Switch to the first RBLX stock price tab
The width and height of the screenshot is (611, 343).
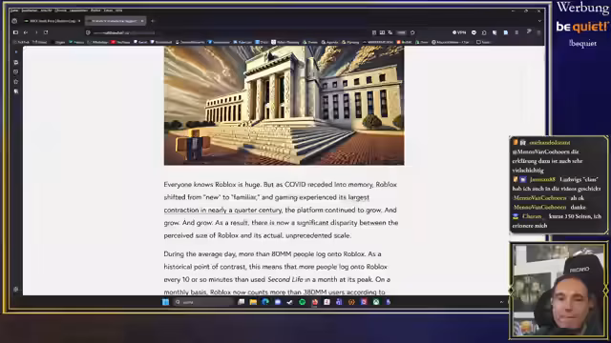52,21
